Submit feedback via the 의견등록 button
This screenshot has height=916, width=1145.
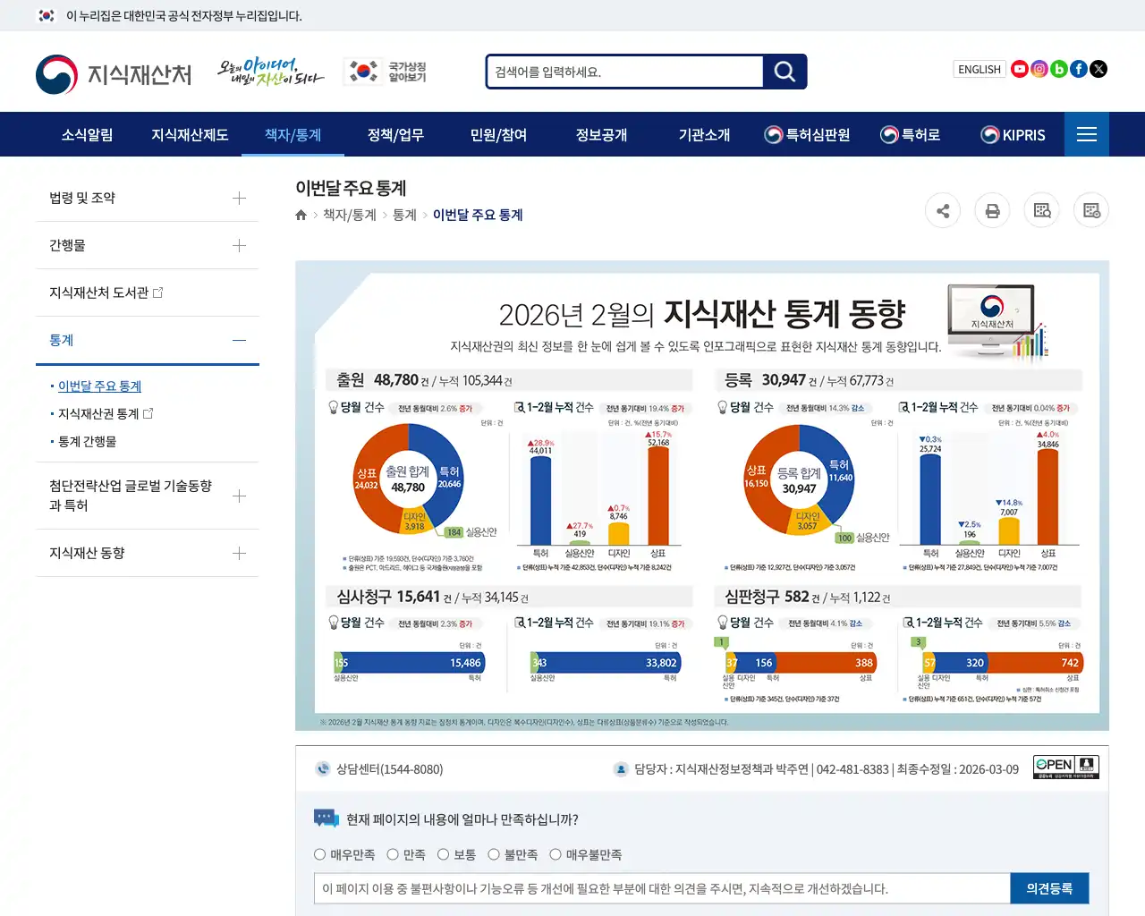point(1049,888)
